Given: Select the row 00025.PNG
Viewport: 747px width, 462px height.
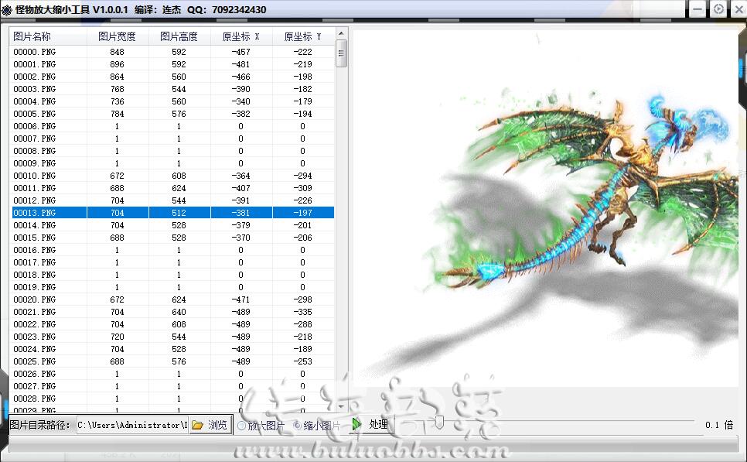Looking at the screenshot, I should pos(172,362).
